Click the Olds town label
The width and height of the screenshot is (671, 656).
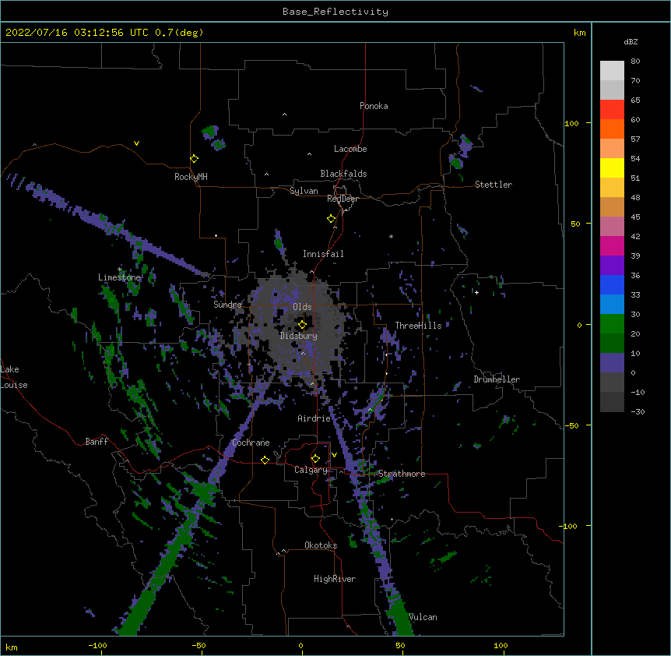pos(302,307)
